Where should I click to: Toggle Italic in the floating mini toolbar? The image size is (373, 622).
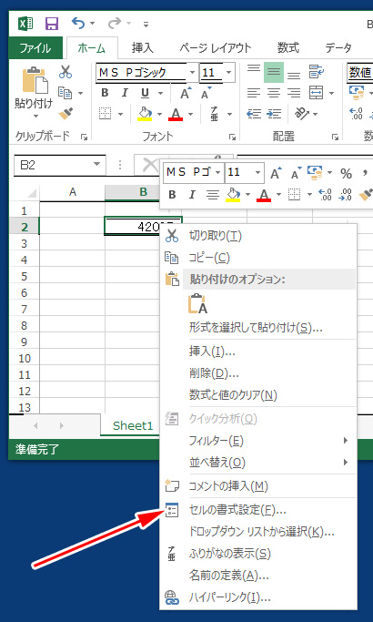(192, 195)
